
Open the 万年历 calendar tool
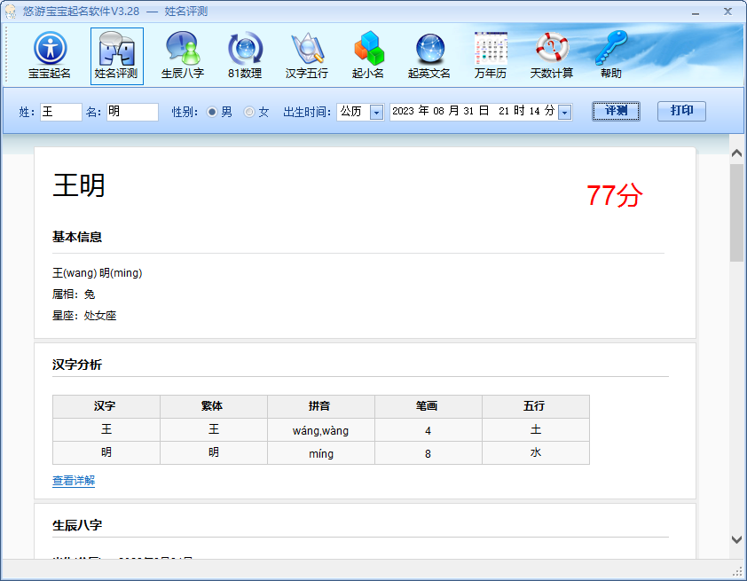pos(491,55)
